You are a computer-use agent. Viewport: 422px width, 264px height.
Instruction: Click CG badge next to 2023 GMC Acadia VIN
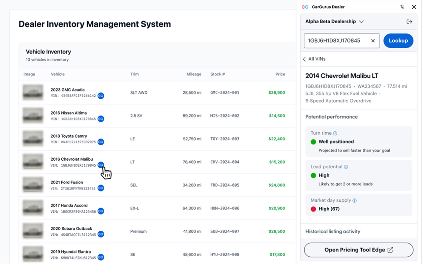[x=101, y=96]
